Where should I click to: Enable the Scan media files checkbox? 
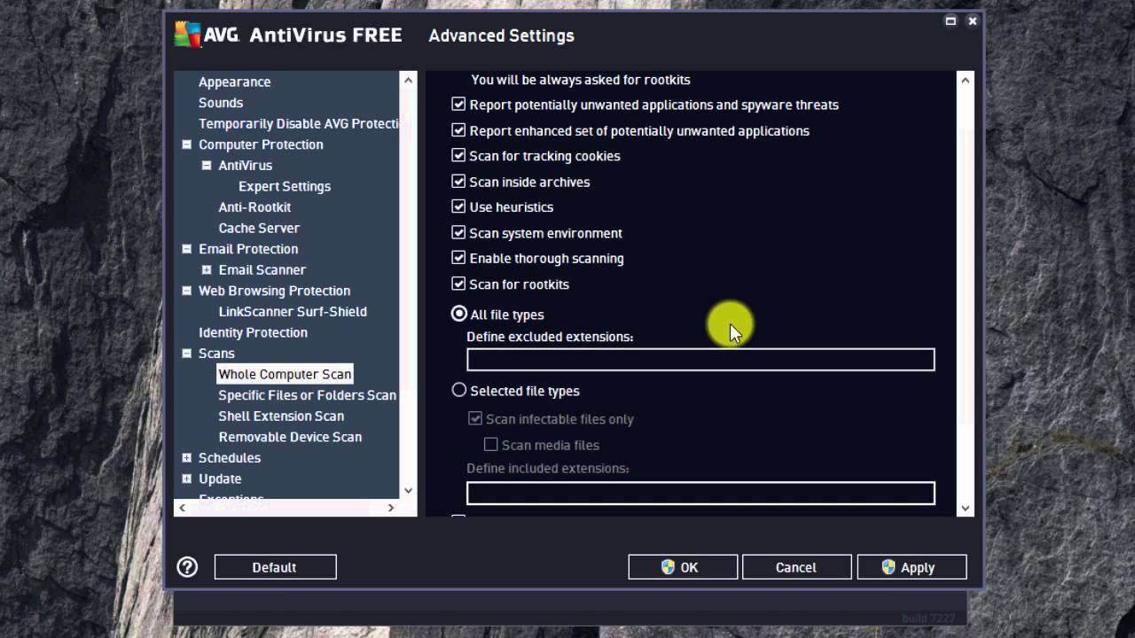tap(490, 445)
